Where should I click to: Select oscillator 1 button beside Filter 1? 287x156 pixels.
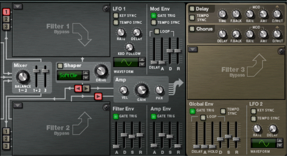pyautogui.click(x=6, y=12)
